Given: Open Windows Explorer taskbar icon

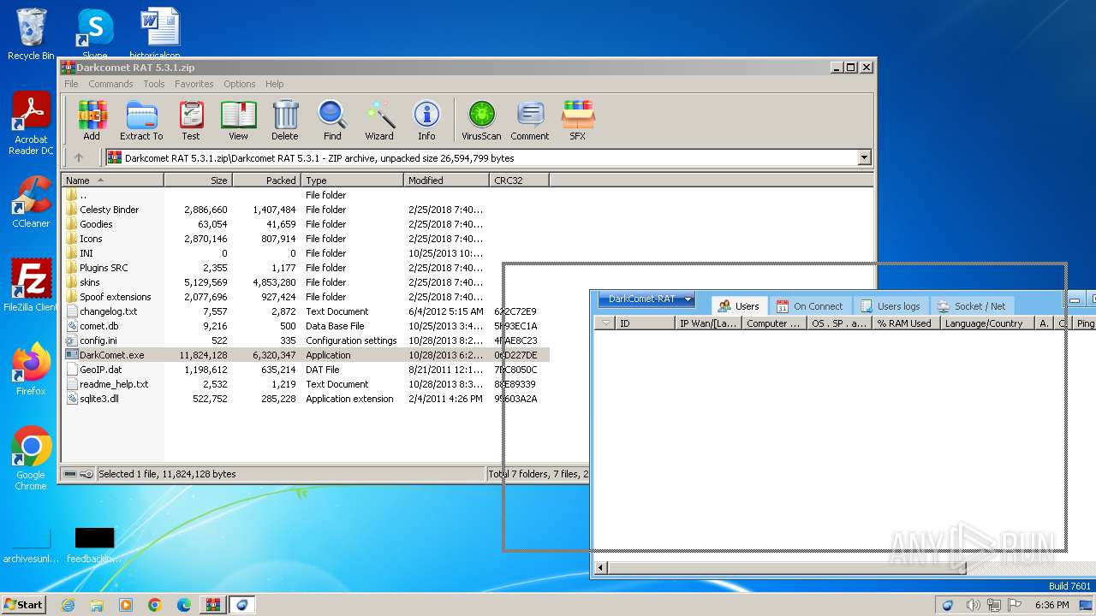Looking at the screenshot, I should coord(97,605).
